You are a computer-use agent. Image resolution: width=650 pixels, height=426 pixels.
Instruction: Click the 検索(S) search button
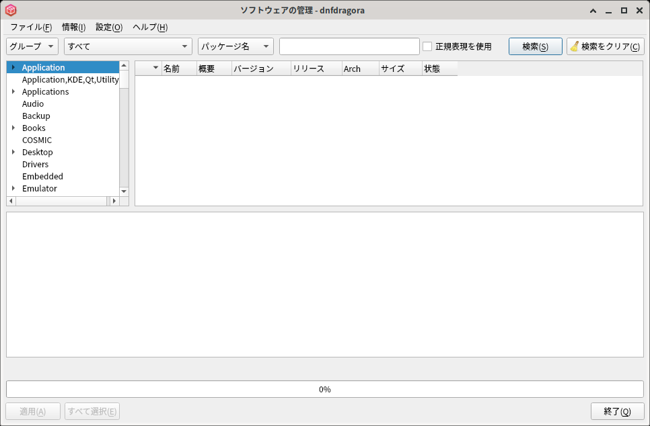click(536, 46)
